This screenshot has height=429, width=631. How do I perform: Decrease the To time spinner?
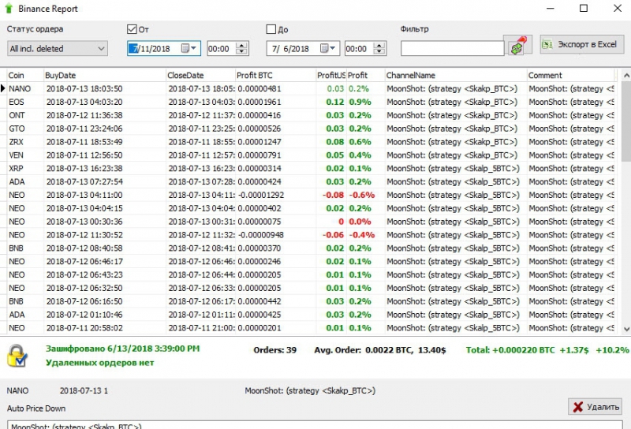(x=379, y=52)
